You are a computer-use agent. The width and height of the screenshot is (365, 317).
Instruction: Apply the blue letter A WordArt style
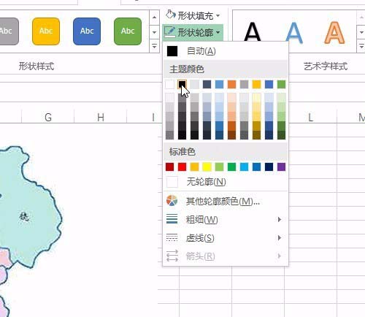tap(294, 32)
